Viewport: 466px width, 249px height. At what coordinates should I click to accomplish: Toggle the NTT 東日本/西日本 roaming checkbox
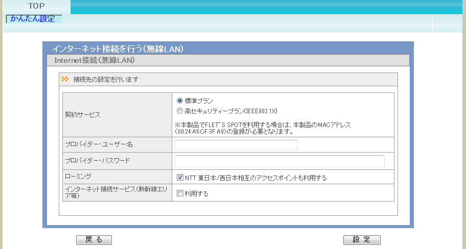(180, 178)
